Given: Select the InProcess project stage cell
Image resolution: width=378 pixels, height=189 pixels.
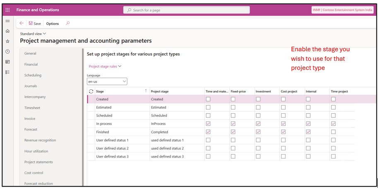Looking at the screenshot, I should [177, 124].
